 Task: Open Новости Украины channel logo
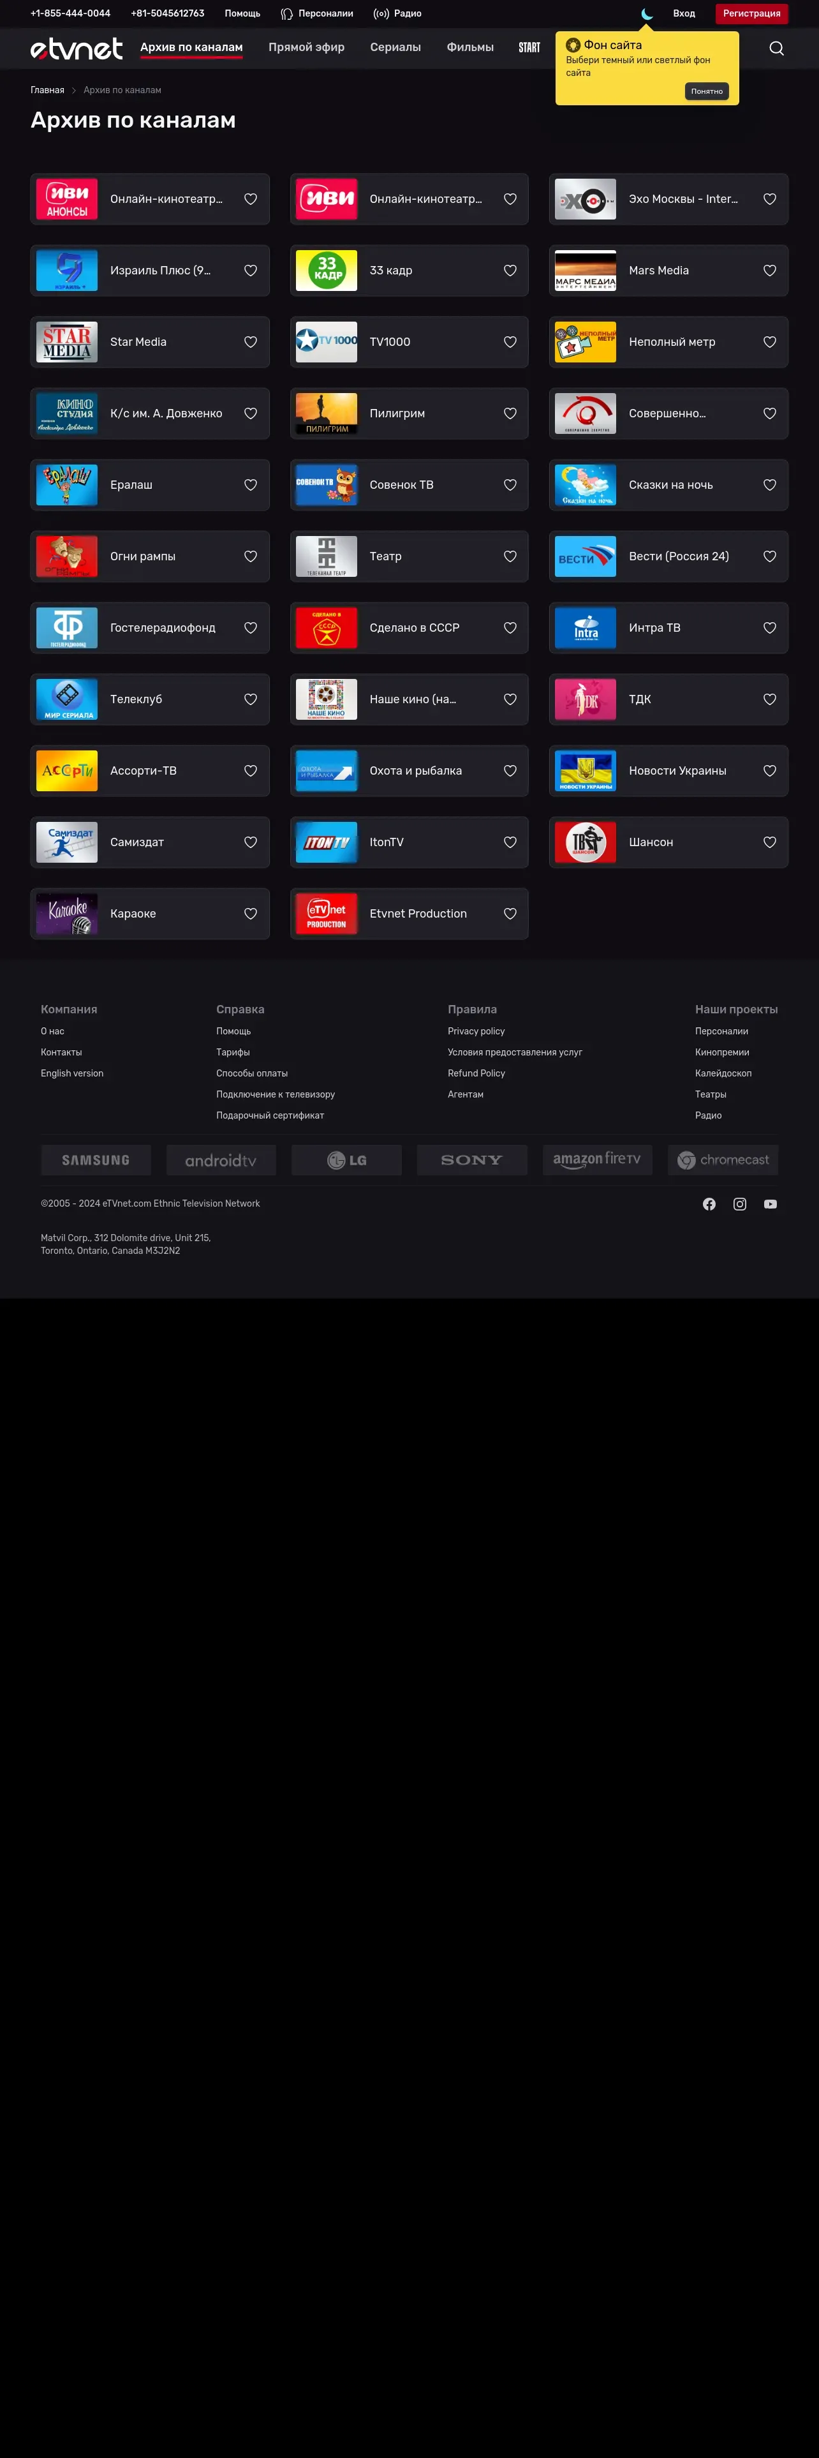(586, 771)
